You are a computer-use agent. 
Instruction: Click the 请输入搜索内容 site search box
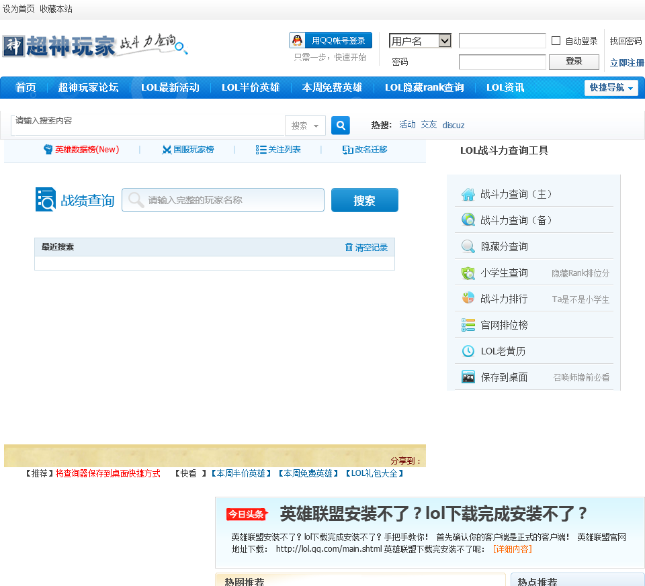(x=148, y=126)
